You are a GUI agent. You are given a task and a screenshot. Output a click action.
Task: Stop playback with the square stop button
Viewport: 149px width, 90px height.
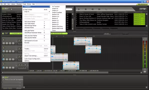pyautogui.click(x=86, y=9)
